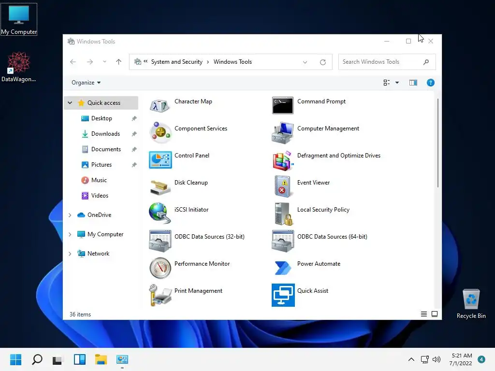Open Task View on the taskbar

pyautogui.click(x=58, y=360)
